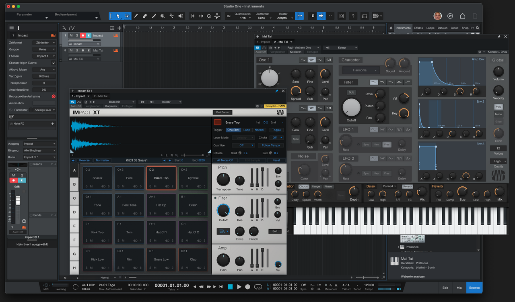Screen dimensions: 515x302
Task: Click the snap toggle icon in toolbar
Action: click(x=299, y=16)
